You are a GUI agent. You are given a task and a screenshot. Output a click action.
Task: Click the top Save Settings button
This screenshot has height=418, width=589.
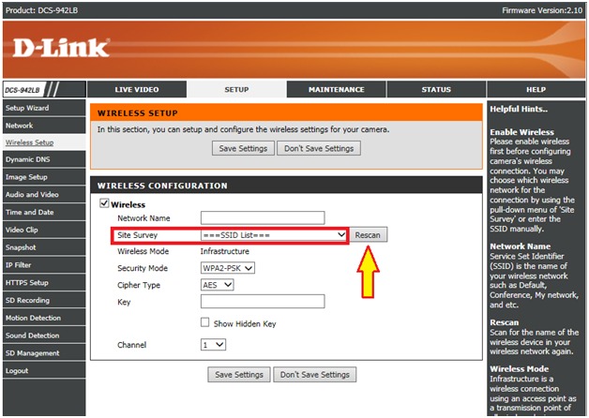[x=243, y=148]
